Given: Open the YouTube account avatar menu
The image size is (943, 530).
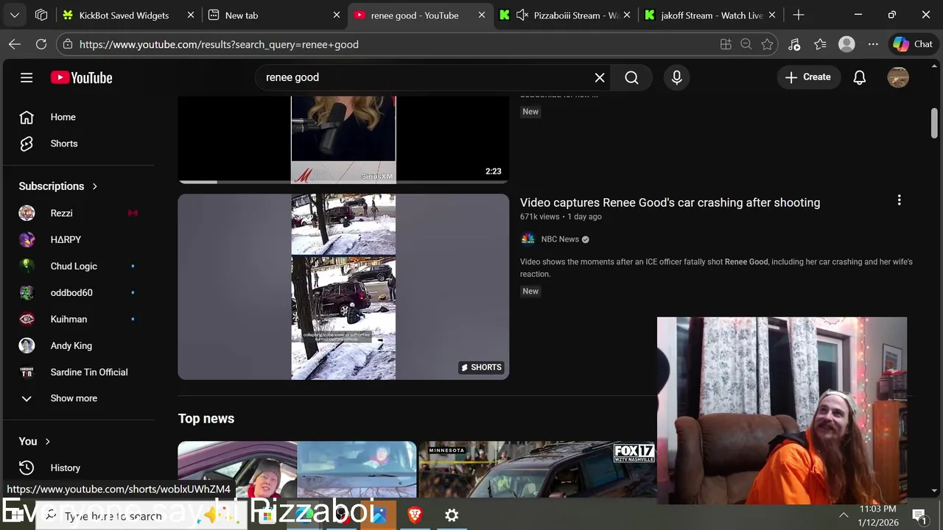Looking at the screenshot, I should click(898, 77).
